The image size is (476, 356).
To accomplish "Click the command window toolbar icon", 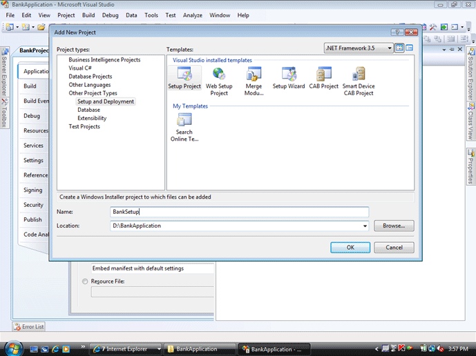I will pyautogui.click(x=455, y=27).
